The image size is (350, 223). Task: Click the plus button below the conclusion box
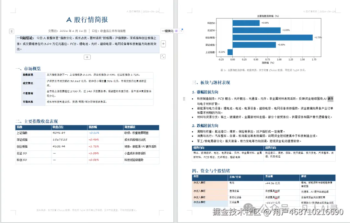[87, 57]
